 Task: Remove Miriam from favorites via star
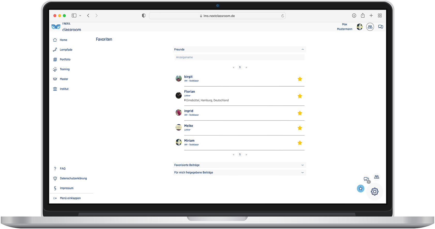(x=300, y=143)
